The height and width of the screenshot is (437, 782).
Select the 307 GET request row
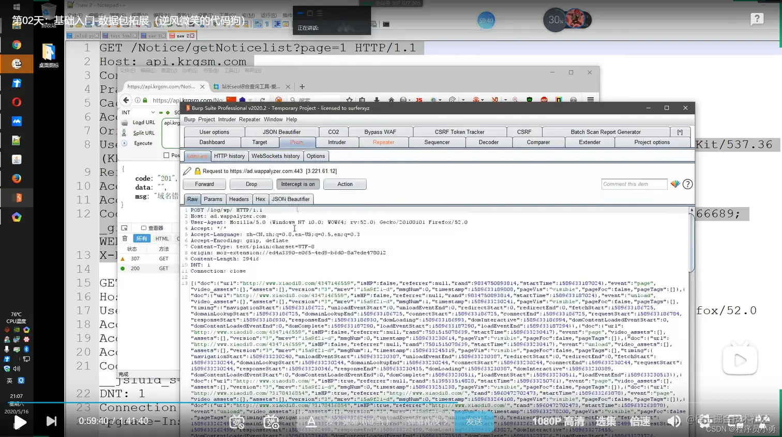pos(149,259)
